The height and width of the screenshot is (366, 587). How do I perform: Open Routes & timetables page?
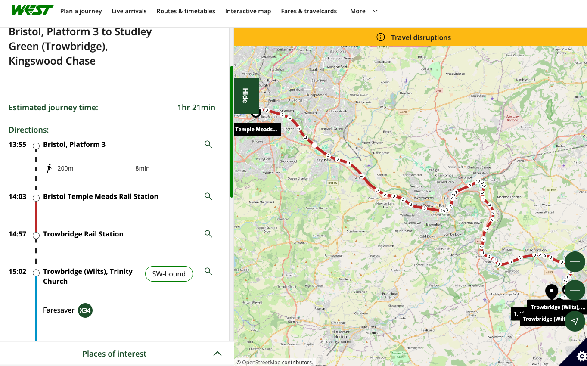click(x=186, y=11)
